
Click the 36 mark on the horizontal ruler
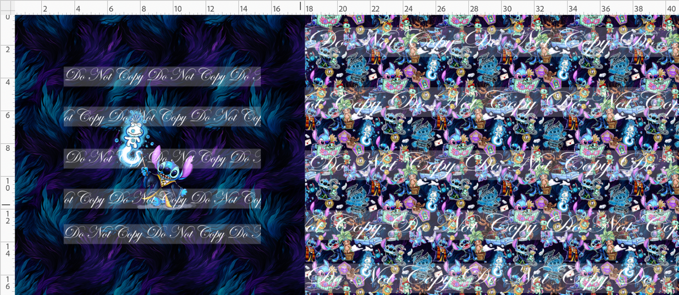(x=606, y=9)
